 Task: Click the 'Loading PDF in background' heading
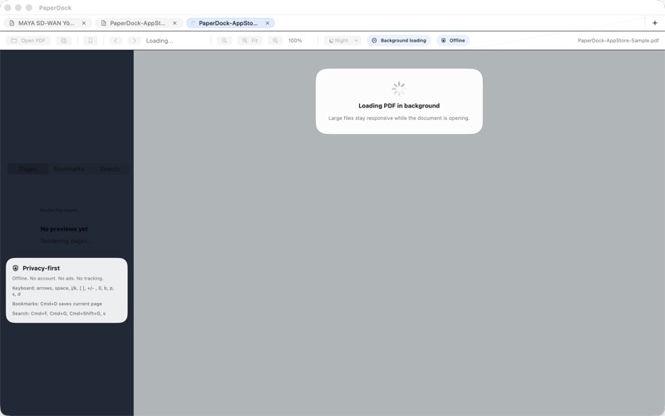coord(399,106)
